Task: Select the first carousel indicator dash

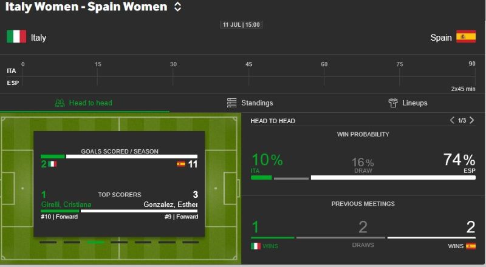Action: 48,242
